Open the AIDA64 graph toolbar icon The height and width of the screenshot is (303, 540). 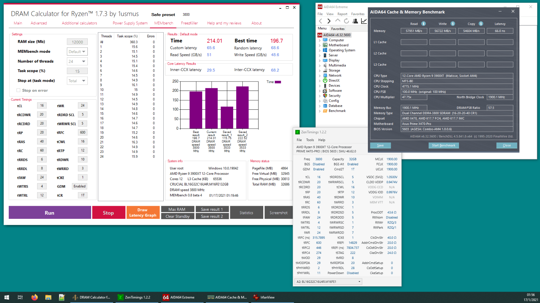[364, 21]
